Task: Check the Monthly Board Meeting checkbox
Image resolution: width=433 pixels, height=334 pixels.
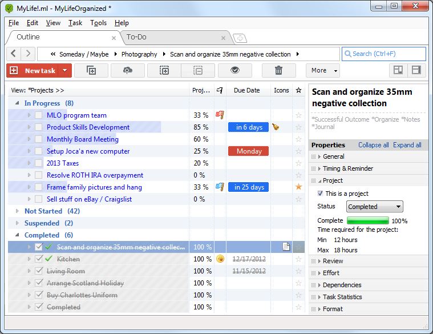Action: point(38,139)
